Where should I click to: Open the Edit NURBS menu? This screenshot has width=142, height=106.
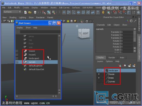click(88, 8)
